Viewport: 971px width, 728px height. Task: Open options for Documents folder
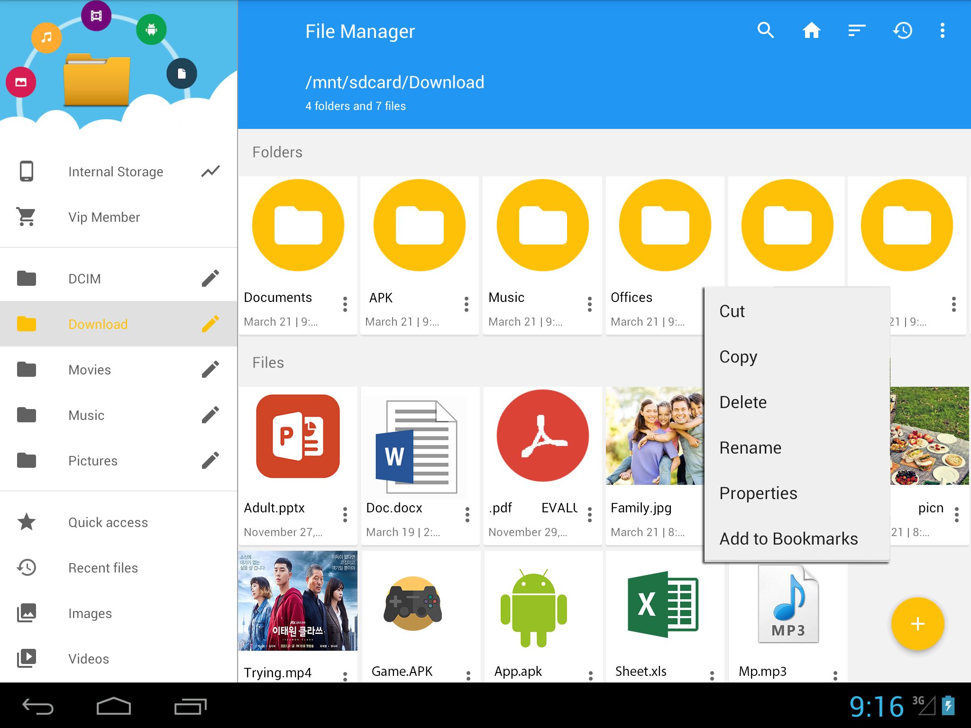(345, 304)
